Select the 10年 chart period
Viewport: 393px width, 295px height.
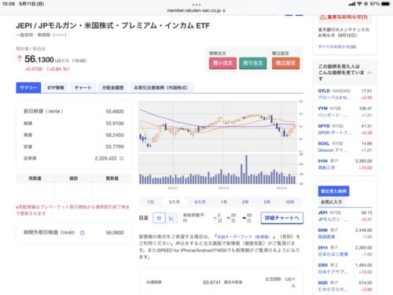pos(290,202)
